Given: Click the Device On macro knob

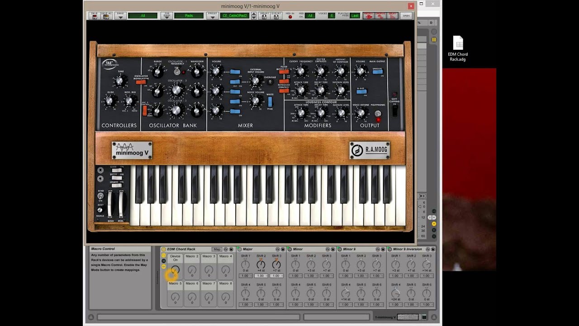Looking at the screenshot, I should 175,270.
